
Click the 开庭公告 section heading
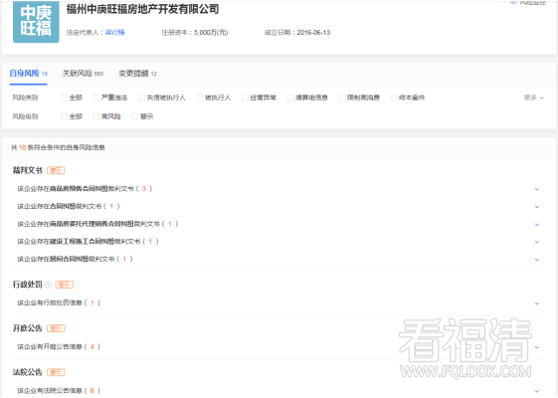click(28, 328)
